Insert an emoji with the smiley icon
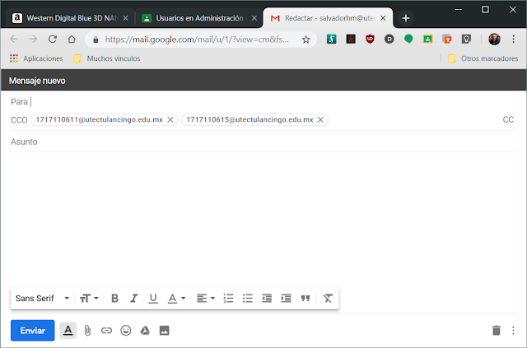Viewport: 527px width, 348px height. (x=126, y=331)
